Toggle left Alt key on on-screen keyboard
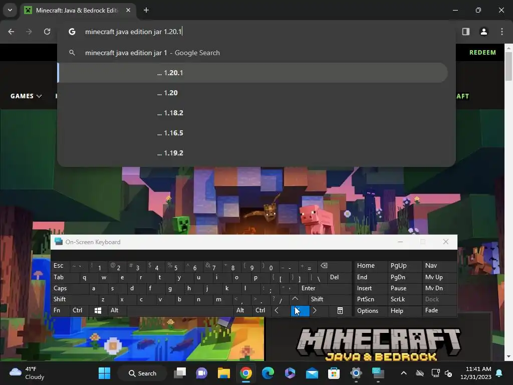513x385 pixels. tap(116, 310)
